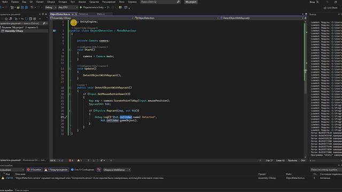Click the split editor icon at top right of code
This screenshot has height=192, width=342.
point(306,18)
